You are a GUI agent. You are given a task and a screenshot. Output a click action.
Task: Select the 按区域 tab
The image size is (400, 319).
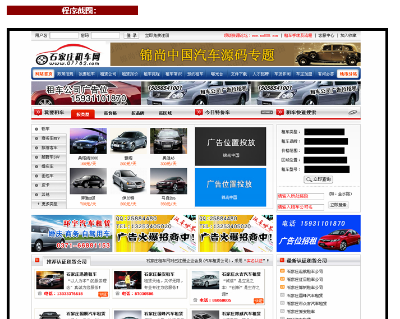click(x=165, y=113)
